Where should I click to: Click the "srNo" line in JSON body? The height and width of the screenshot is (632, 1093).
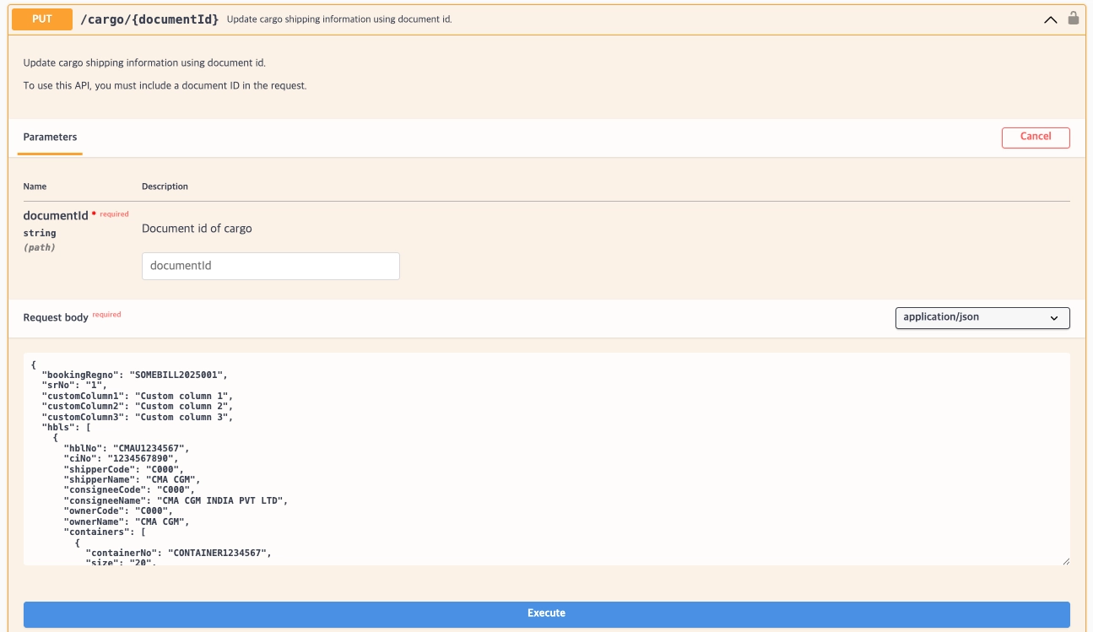click(74, 386)
